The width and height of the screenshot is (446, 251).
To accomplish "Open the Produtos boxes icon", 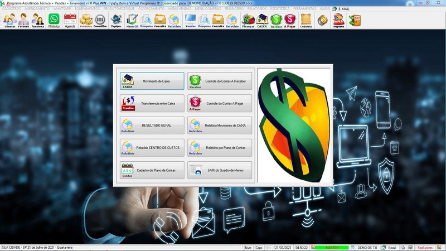I will coord(86,21).
